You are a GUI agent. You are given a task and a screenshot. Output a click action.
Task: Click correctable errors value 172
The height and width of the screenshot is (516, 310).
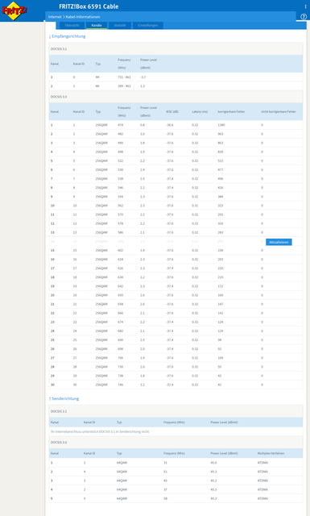[221, 286]
